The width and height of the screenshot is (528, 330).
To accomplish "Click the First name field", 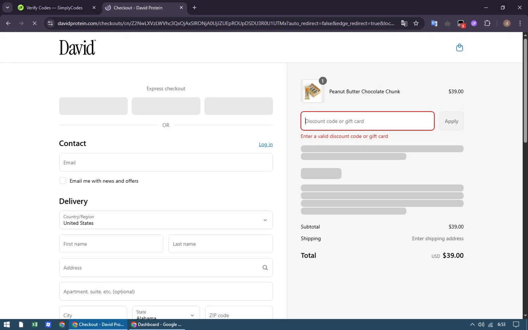I will point(111,244).
